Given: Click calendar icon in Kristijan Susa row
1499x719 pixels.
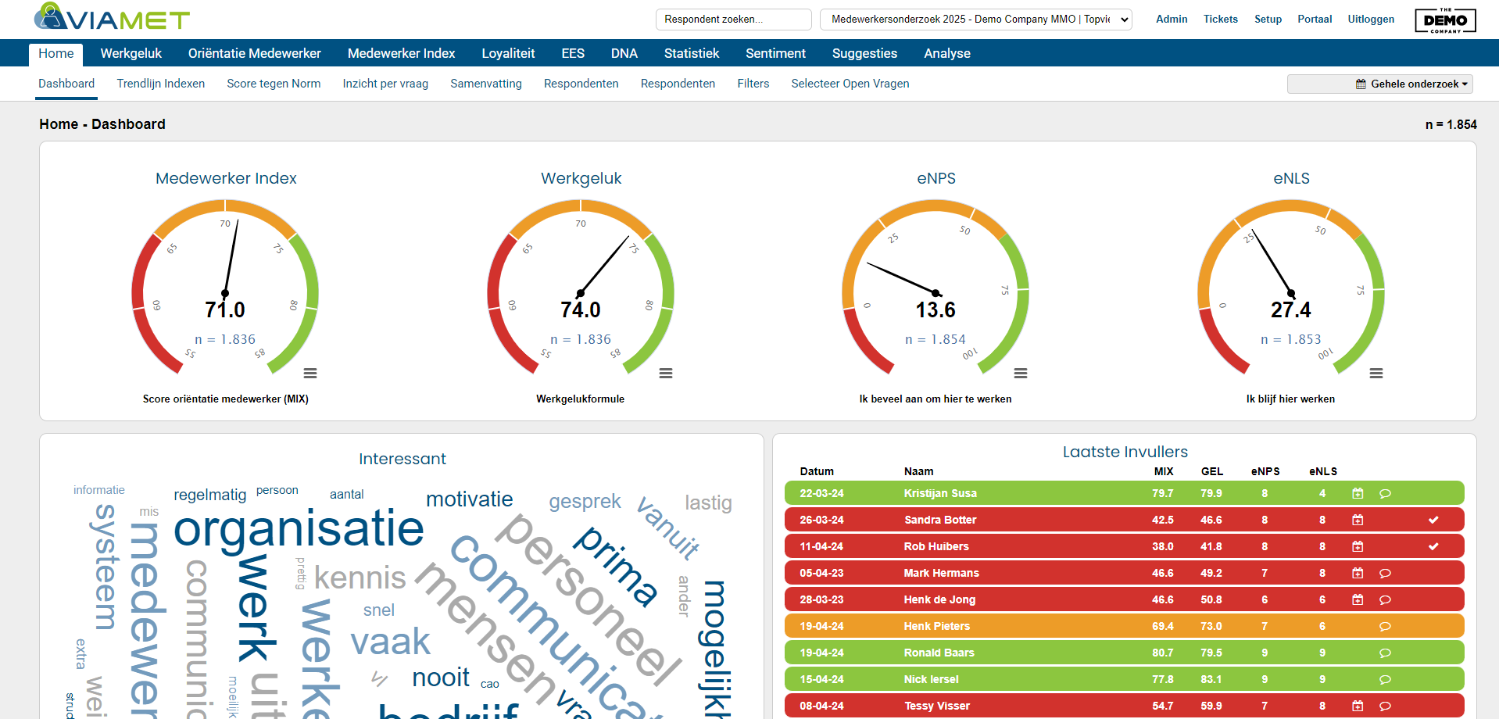Looking at the screenshot, I should [1358, 493].
